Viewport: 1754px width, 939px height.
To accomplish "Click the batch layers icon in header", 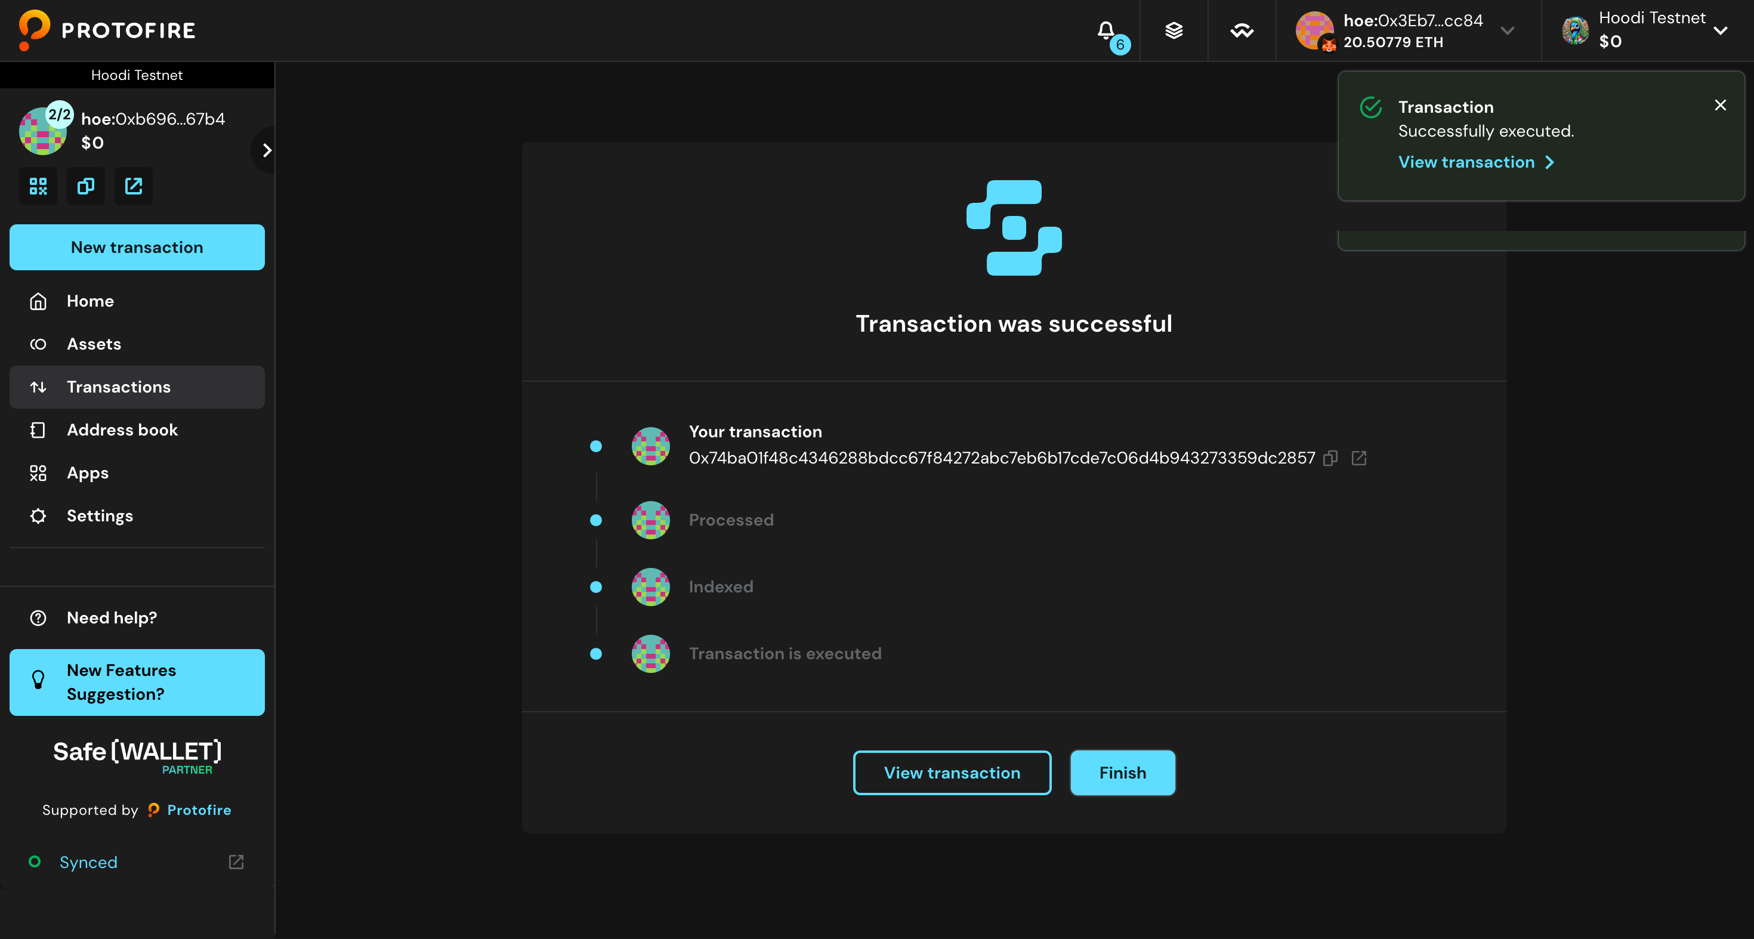I will [x=1173, y=30].
